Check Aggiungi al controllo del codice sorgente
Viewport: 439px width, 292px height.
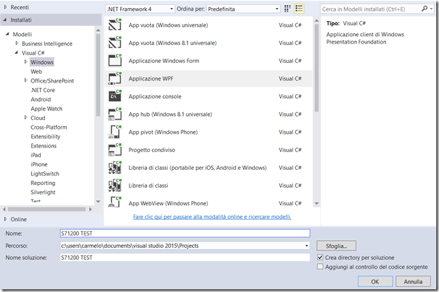click(320, 266)
